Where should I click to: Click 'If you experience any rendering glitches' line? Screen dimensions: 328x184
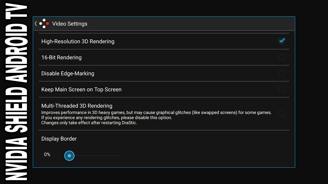(x=107, y=118)
